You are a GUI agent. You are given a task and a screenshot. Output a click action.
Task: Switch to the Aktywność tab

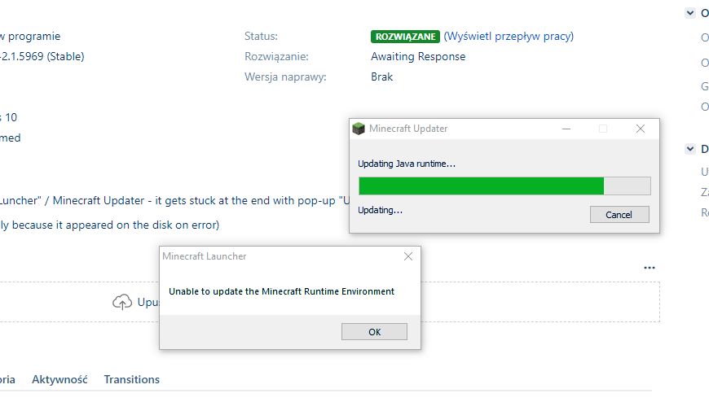coord(59,379)
